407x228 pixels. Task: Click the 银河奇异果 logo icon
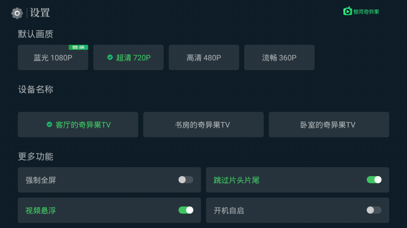348,11
